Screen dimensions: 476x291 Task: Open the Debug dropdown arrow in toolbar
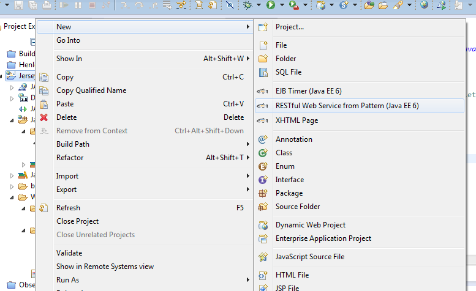tap(258, 6)
